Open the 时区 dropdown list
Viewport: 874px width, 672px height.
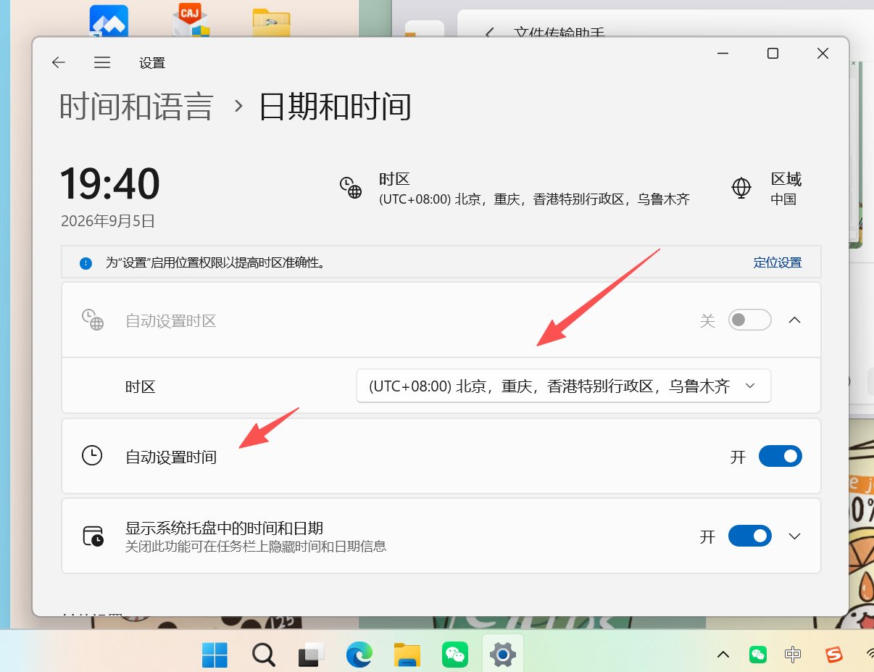pos(563,386)
